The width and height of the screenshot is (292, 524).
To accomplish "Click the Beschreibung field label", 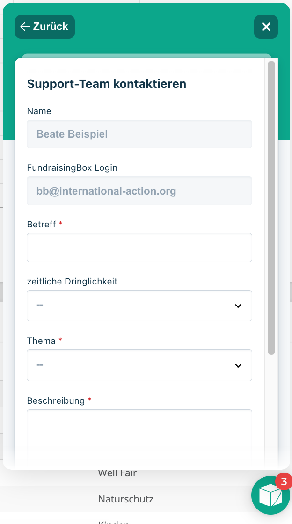I will coord(56,401).
